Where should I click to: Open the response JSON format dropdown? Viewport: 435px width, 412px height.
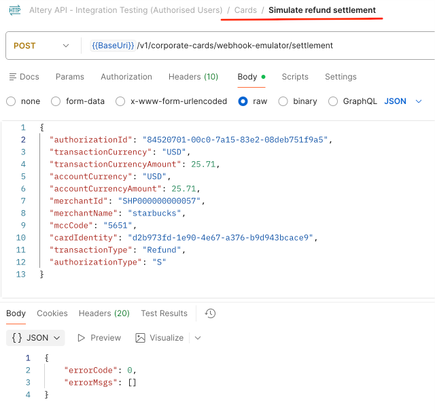coord(35,338)
